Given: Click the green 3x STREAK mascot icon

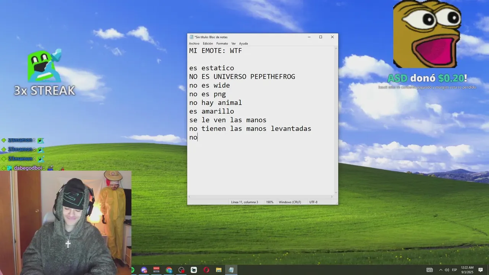Looking at the screenshot, I should (44, 66).
